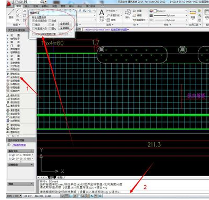
Task: Click the Edit Attributes (编辑属性) tool
Action: click(140, 20)
